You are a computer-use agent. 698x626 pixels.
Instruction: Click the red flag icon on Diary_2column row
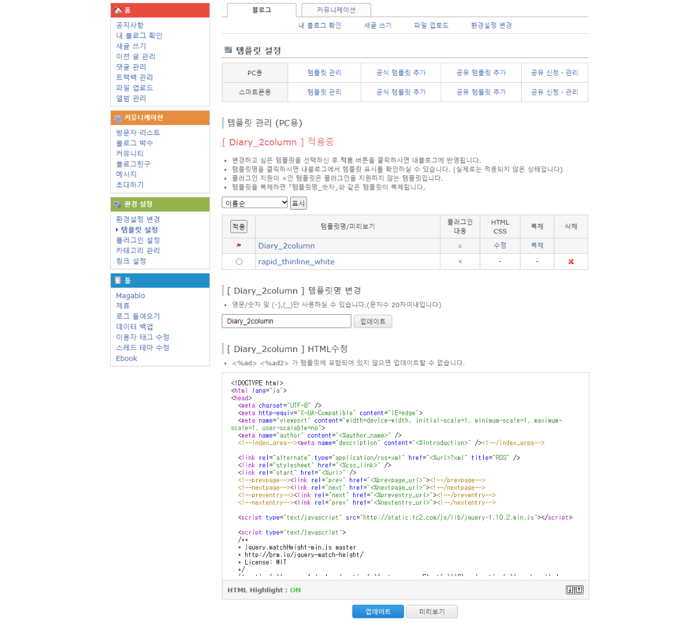point(239,246)
